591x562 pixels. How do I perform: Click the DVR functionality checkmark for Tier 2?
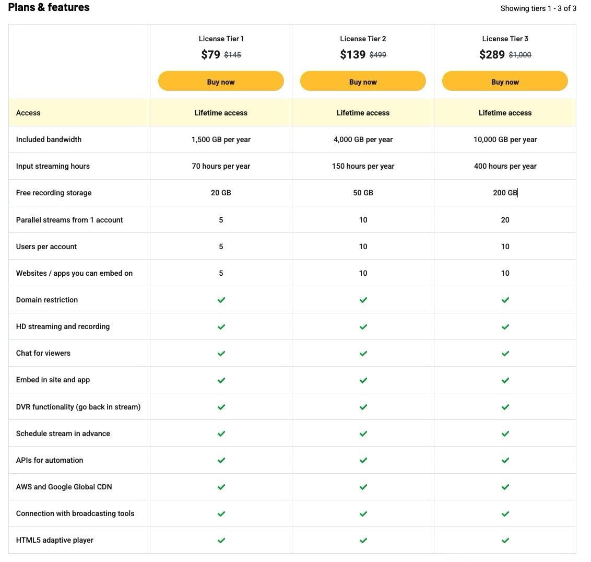[363, 406]
